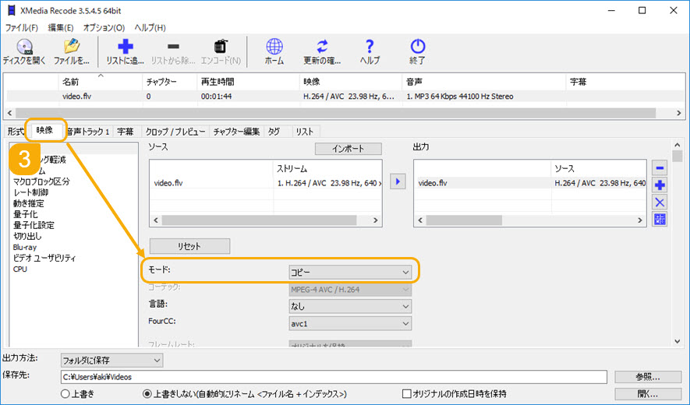Open disc with ディスクを開く icon
Viewport: 690px width, 405px height.
click(x=24, y=52)
